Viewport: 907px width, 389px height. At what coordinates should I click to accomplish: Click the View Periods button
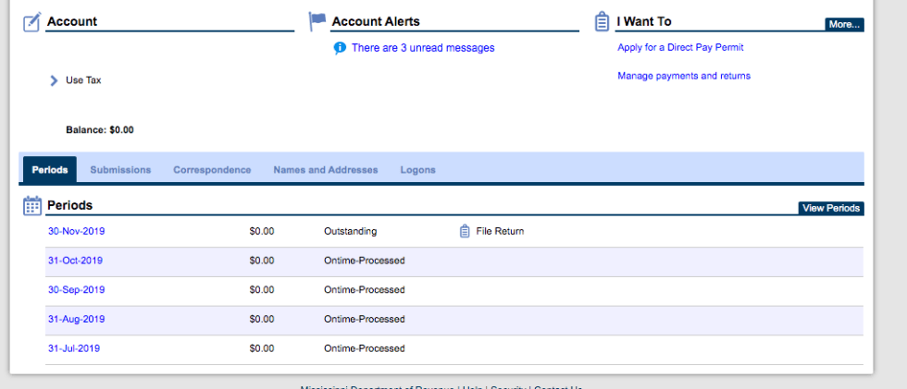[x=830, y=208]
